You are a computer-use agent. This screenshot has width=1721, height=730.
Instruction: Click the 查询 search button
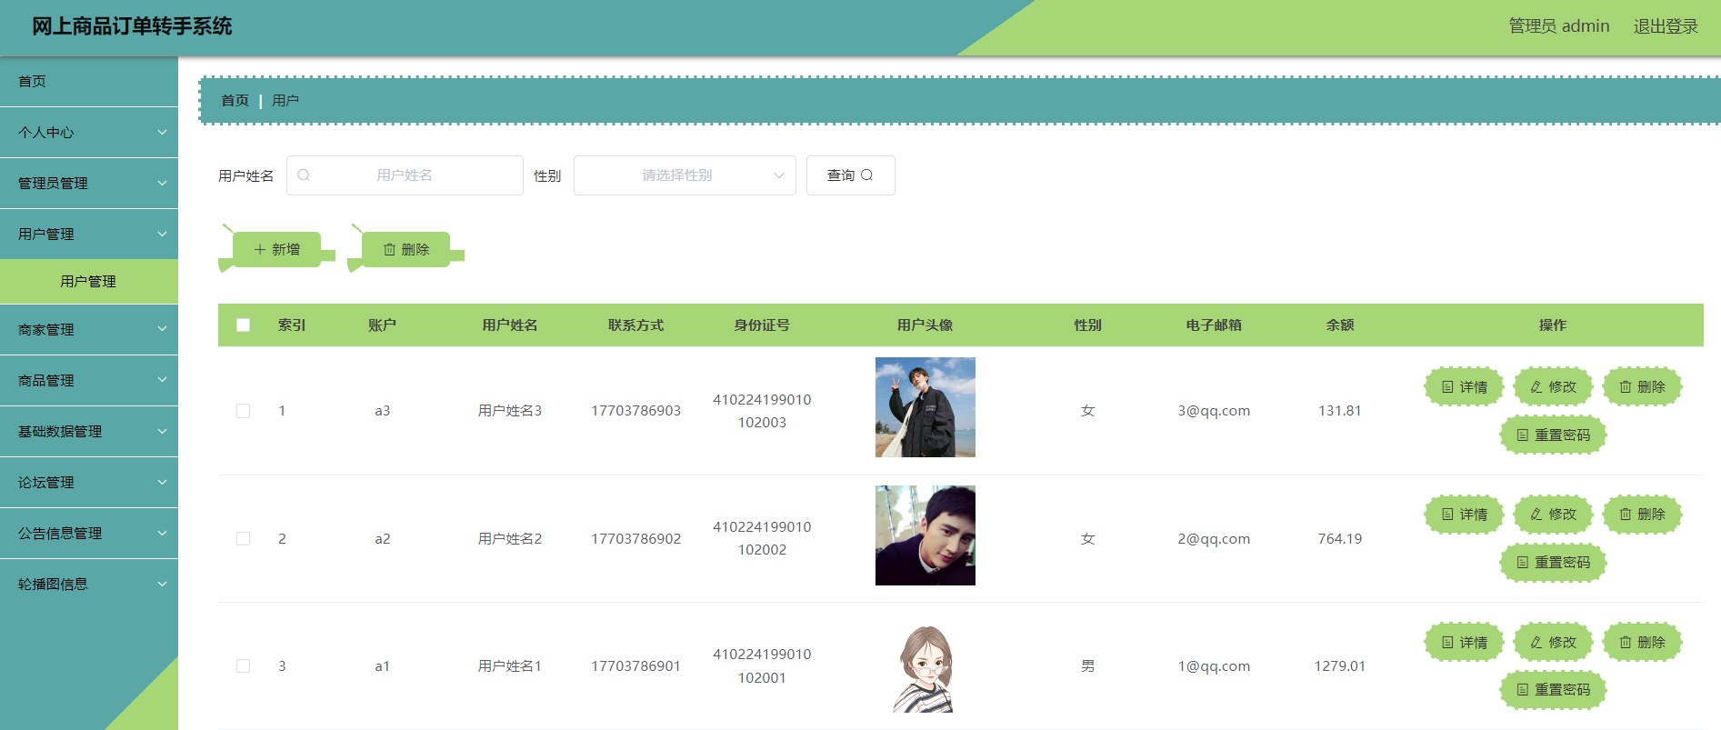850,175
